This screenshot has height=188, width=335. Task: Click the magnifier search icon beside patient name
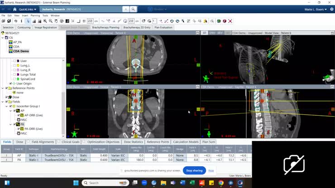[x=133, y=9]
